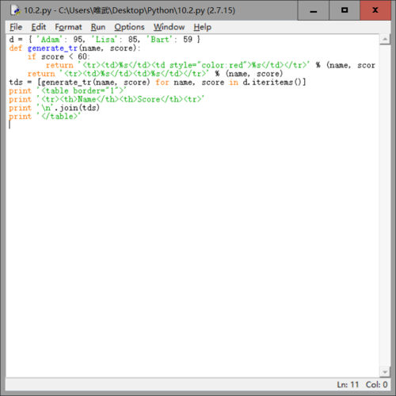Image resolution: width=396 pixels, height=396 pixels.
Task: Open the Edit menu
Action: click(x=39, y=27)
